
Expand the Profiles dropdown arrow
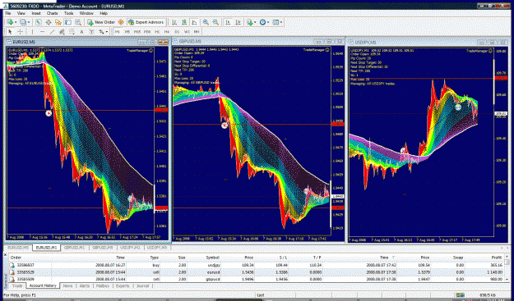click(x=29, y=22)
